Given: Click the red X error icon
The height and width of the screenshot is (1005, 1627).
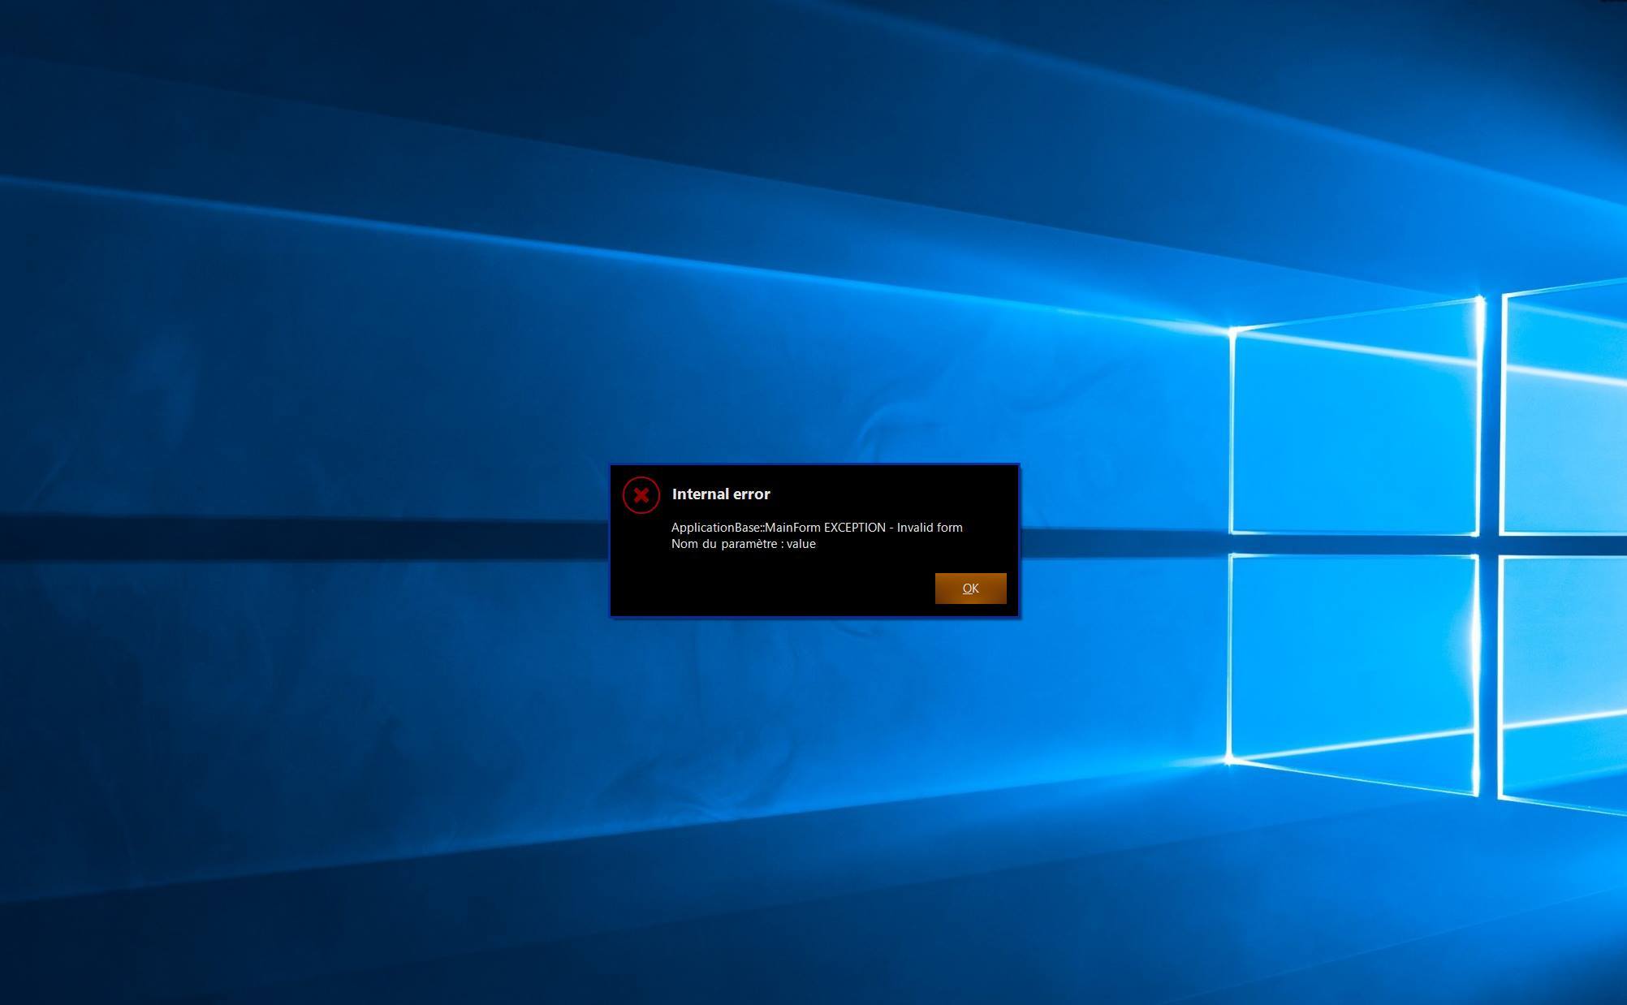Looking at the screenshot, I should click(641, 494).
